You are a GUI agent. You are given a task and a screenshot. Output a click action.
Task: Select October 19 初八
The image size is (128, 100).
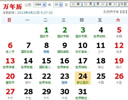point(119,63)
